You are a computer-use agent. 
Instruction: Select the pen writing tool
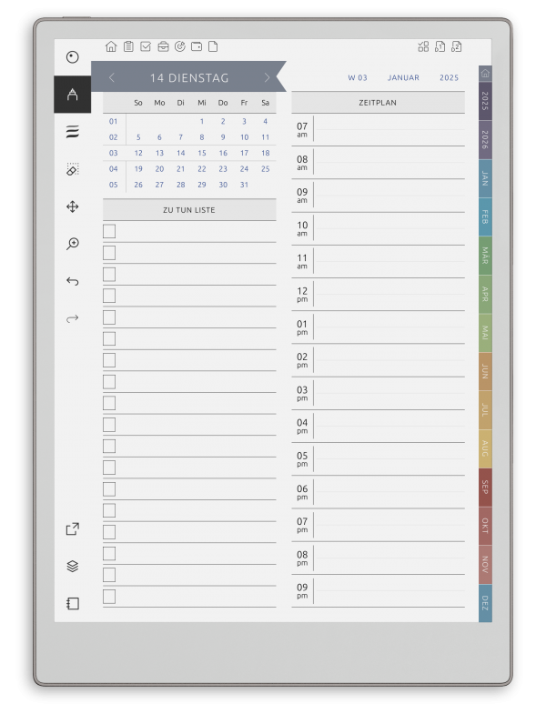point(72,95)
